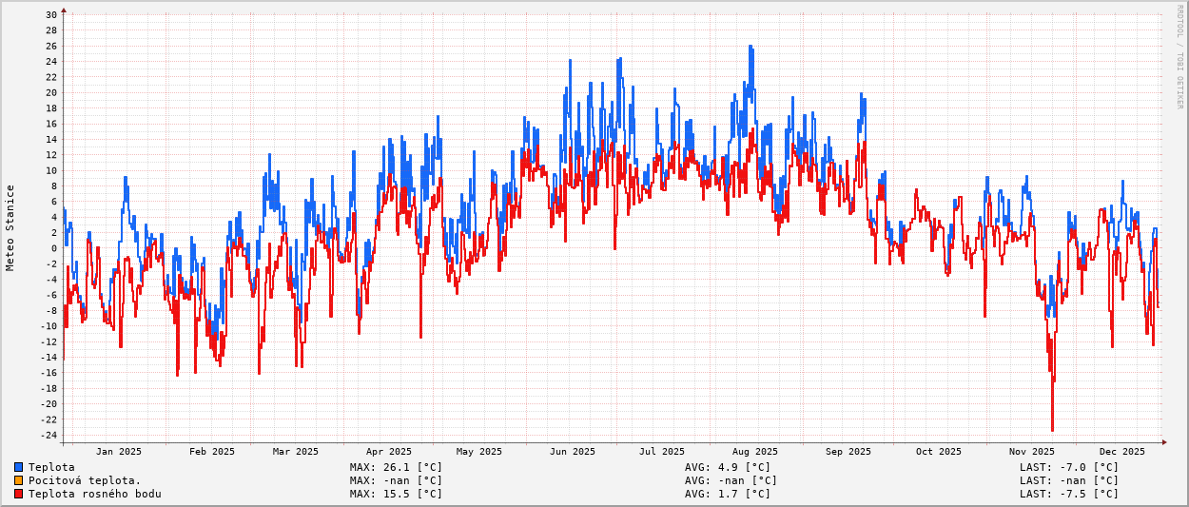Click the MAX: 26.1 °C value
Screen dimensions: 1189x507
pyautogui.click(x=396, y=467)
